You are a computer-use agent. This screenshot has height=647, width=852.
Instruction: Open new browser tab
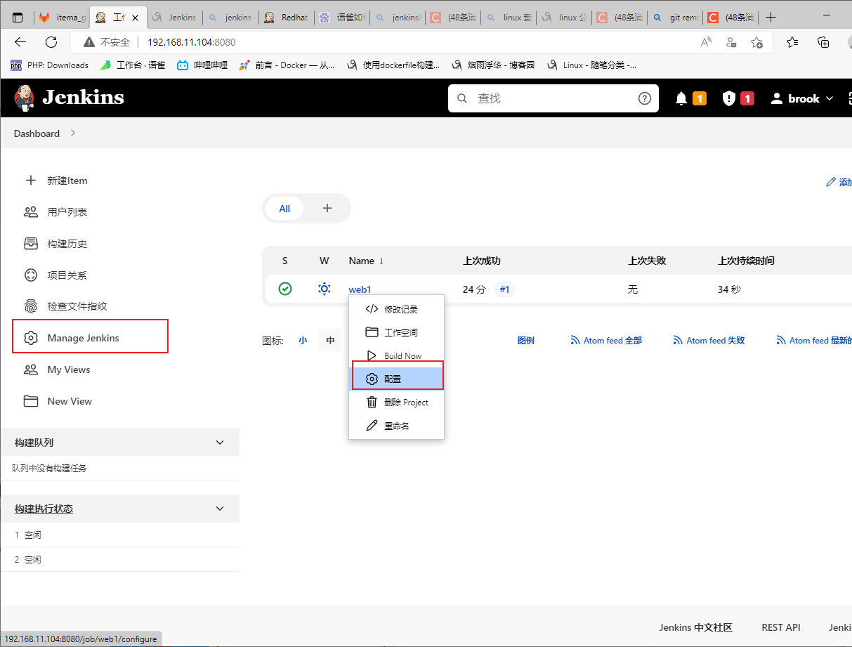click(x=771, y=17)
